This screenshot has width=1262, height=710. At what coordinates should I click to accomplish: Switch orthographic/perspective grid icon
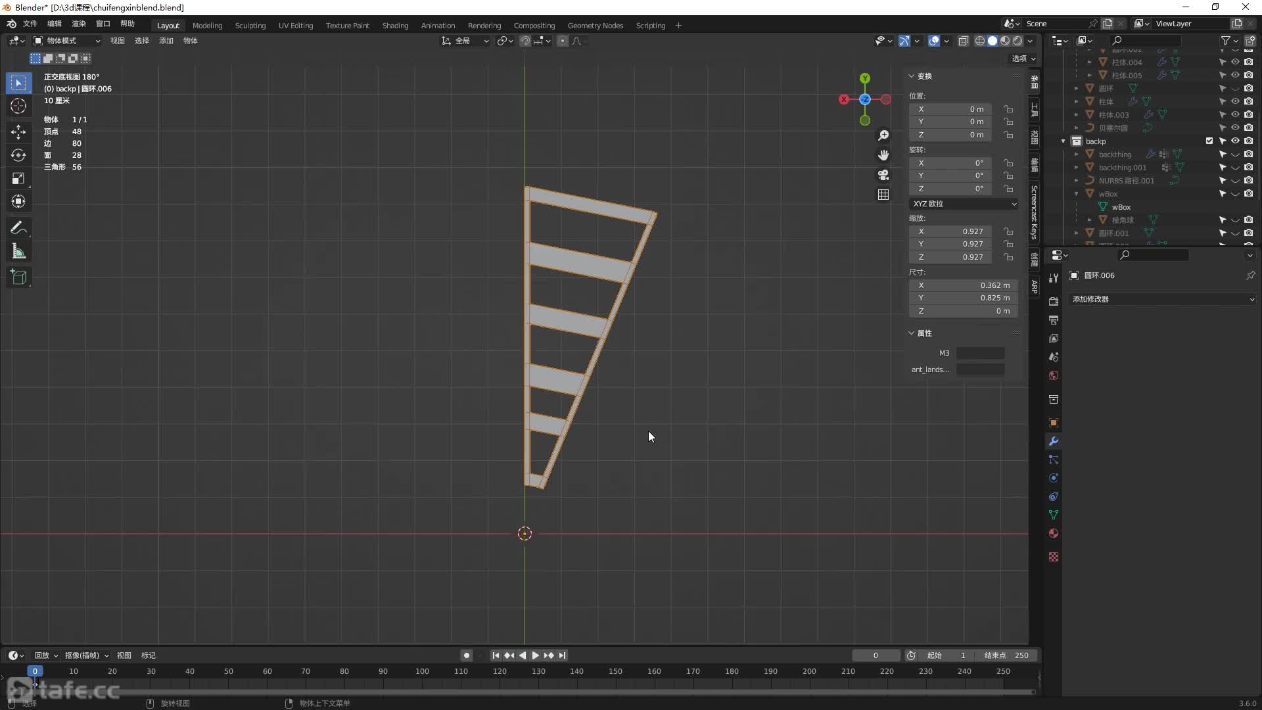pos(883,195)
